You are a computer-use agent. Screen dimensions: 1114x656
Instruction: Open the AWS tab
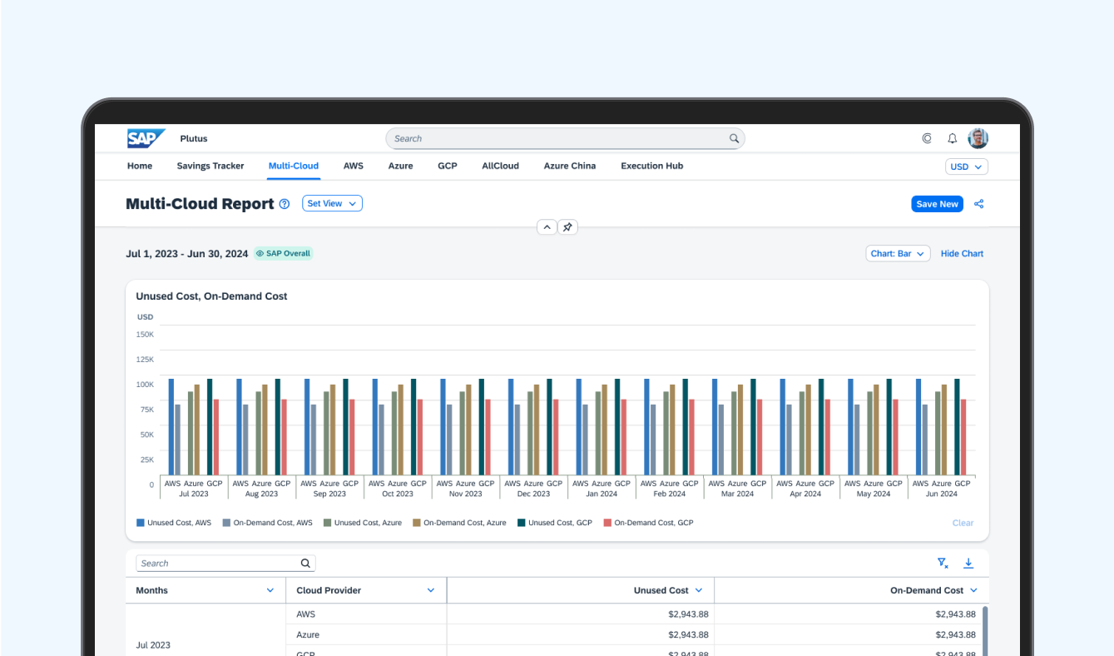354,166
